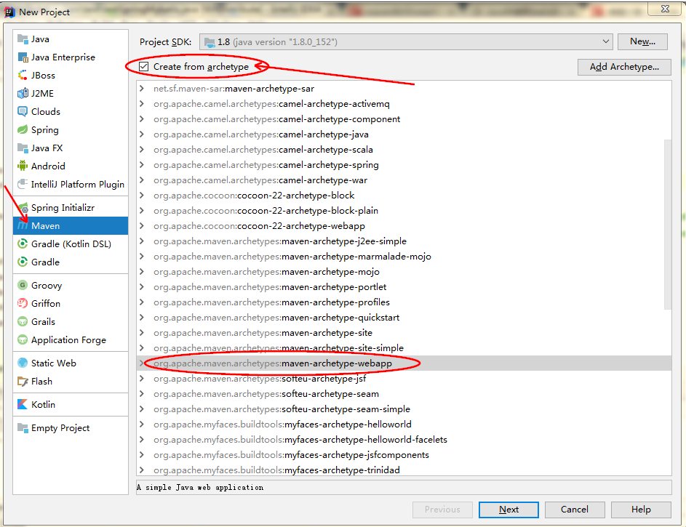686x527 pixels.
Task: Expand the maven-archetype-sar node
Action: coord(142,88)
